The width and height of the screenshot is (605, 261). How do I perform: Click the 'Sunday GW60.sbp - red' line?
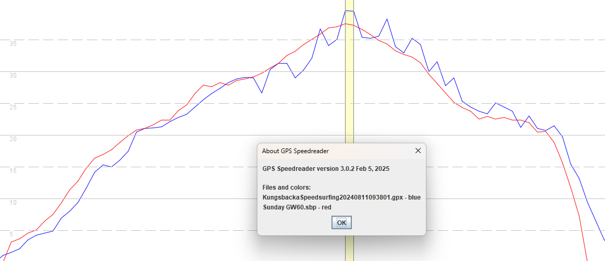tap(296, 207)
